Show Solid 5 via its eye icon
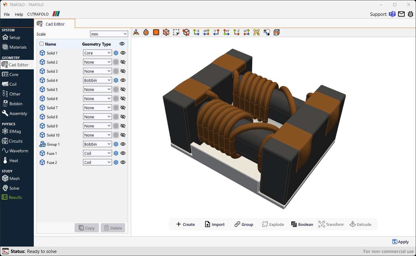The height and width of the screenshot is (256, 416). click(x=123, y=89)
